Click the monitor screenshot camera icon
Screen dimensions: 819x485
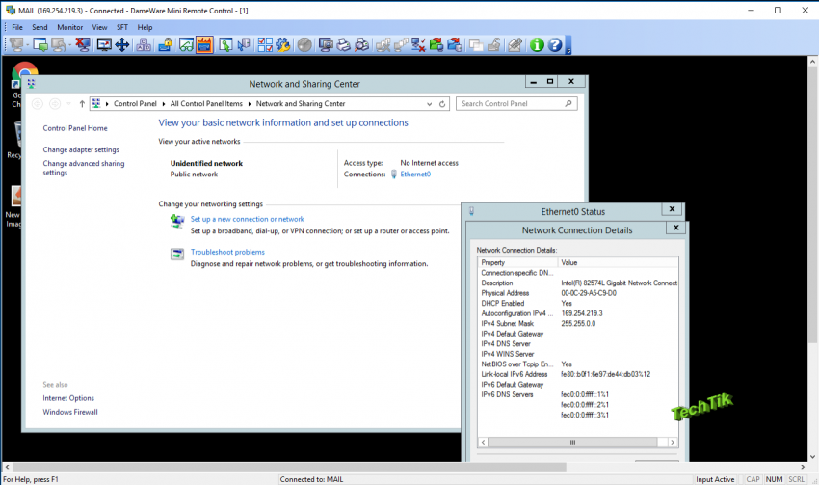pos(326,45)
